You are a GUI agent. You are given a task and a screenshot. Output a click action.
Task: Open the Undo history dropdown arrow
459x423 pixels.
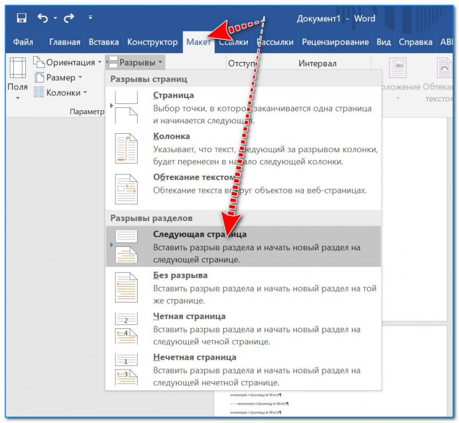point(55,18)
